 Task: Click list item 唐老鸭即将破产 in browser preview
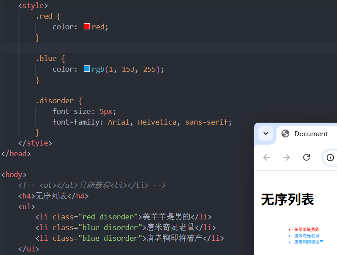309,242
